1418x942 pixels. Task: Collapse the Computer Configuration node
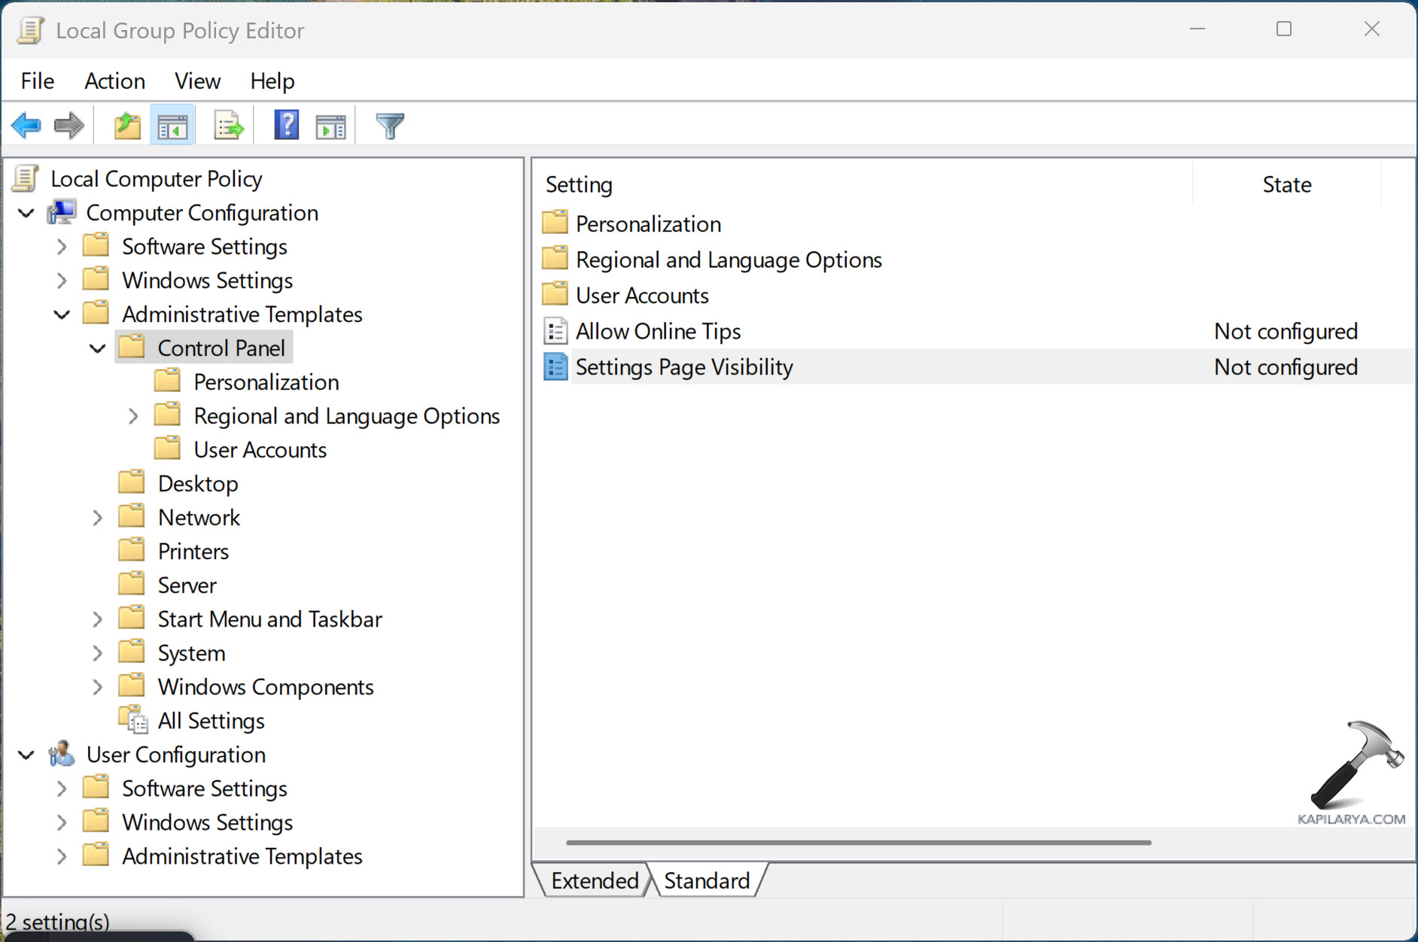tap(26, 213)
